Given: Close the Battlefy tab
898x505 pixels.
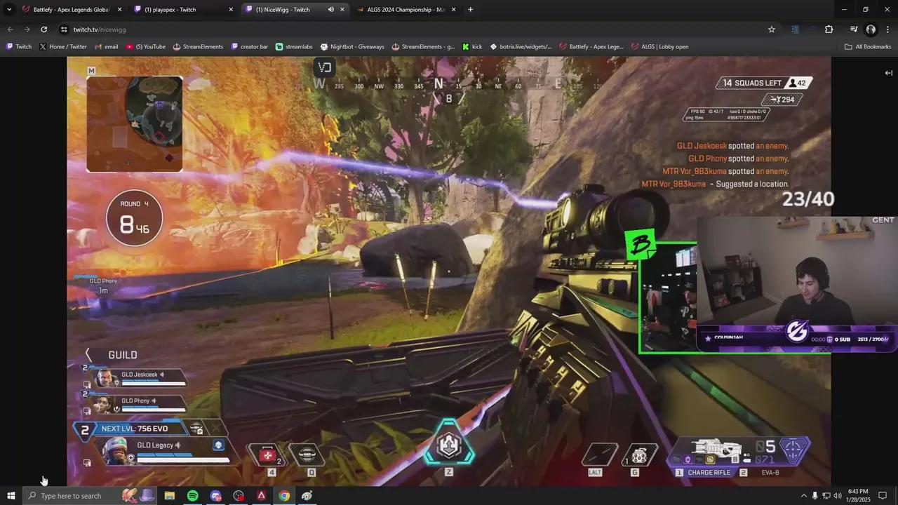Looking at the screenshot, I should tap(119, 10).
